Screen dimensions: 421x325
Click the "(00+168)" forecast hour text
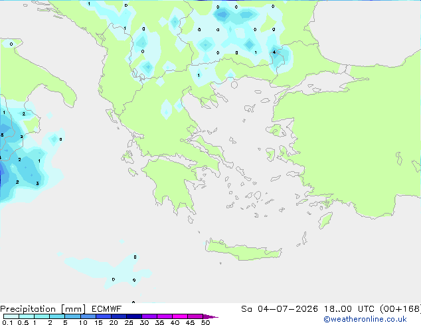pyautogui.click(x=400, y=309)
